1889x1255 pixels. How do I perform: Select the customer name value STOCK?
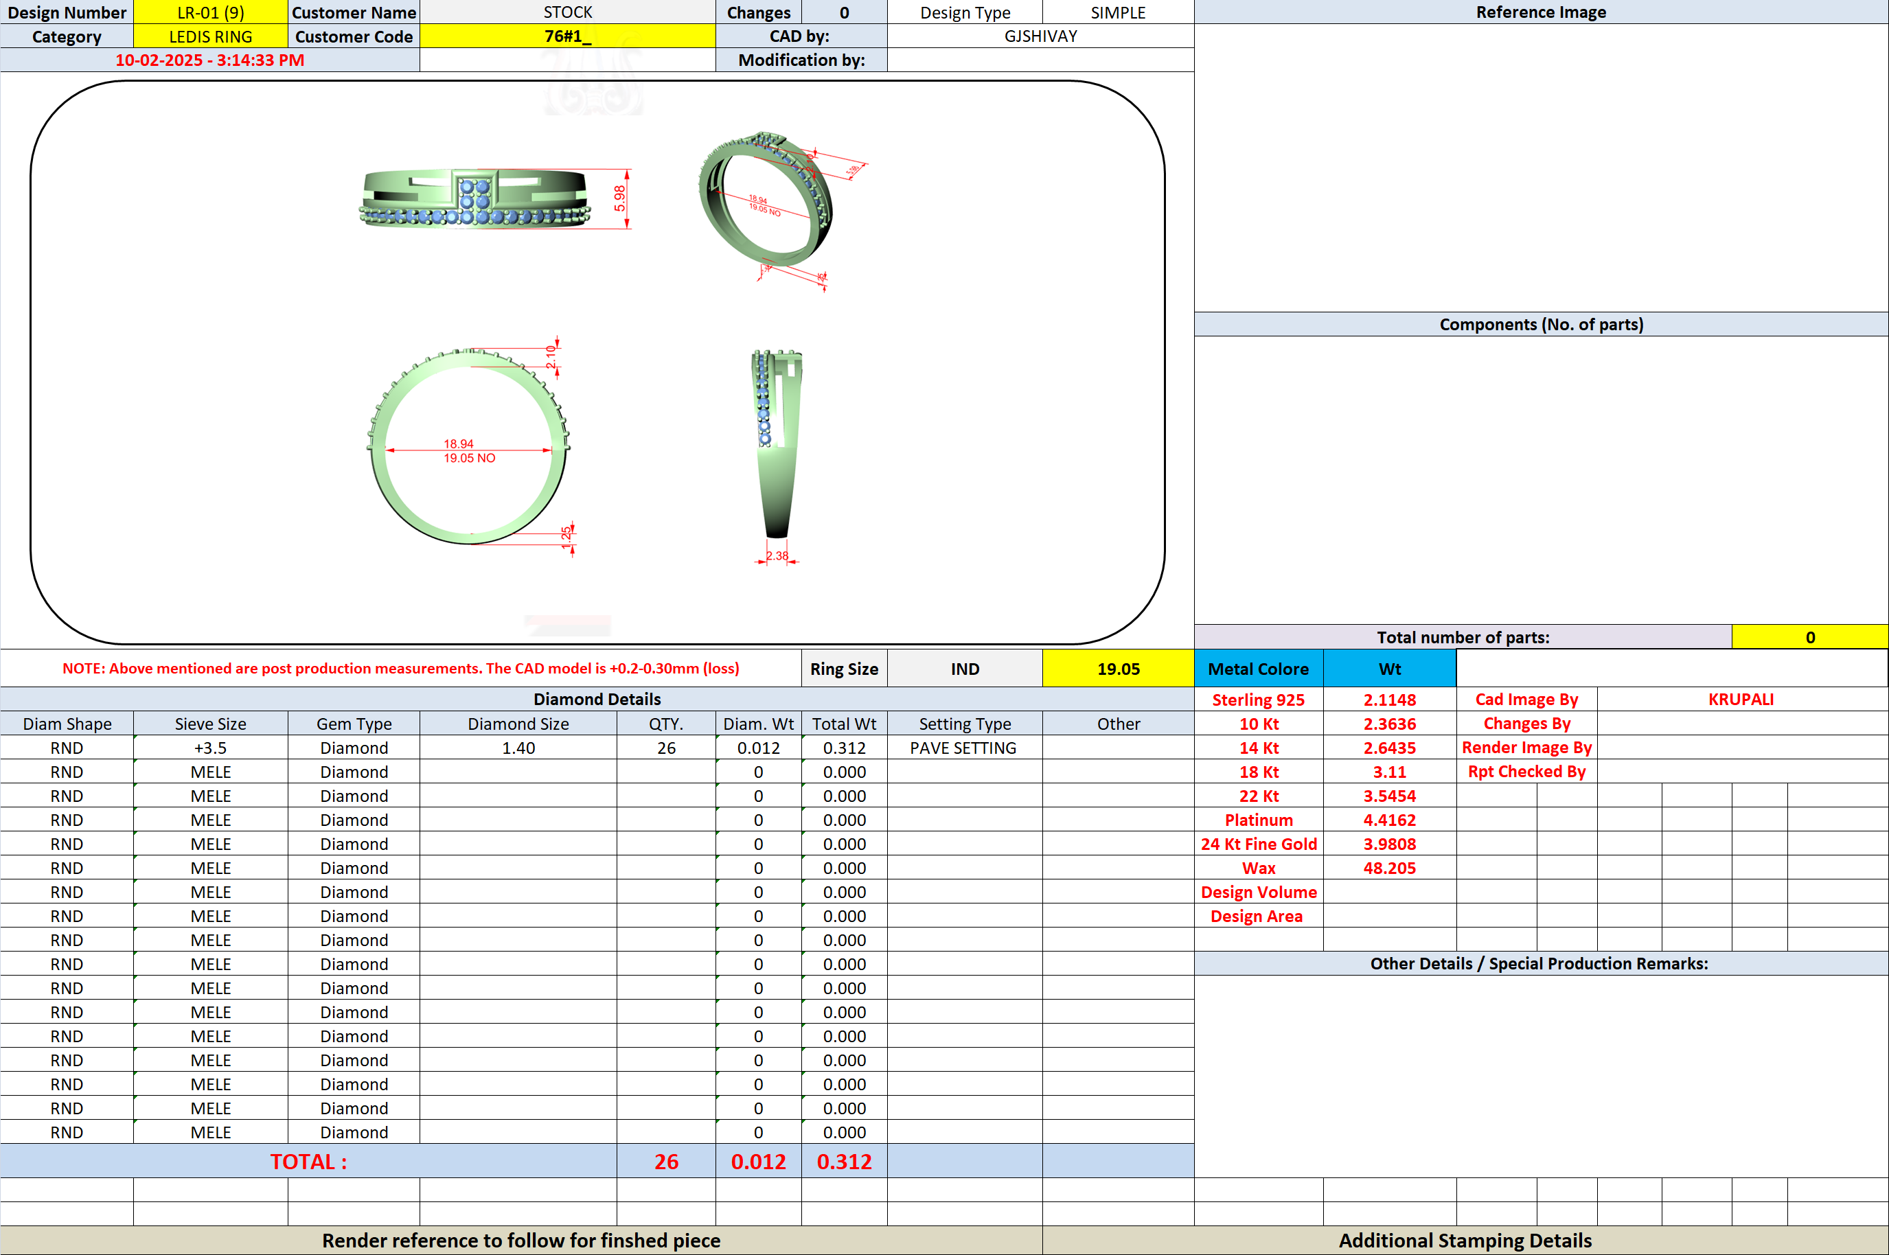click(567, 12)
